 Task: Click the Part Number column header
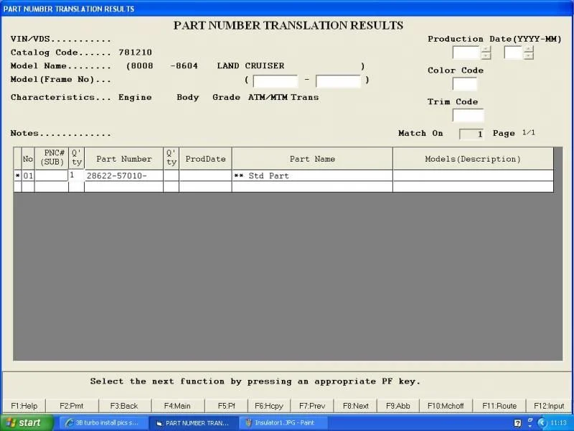123,159
